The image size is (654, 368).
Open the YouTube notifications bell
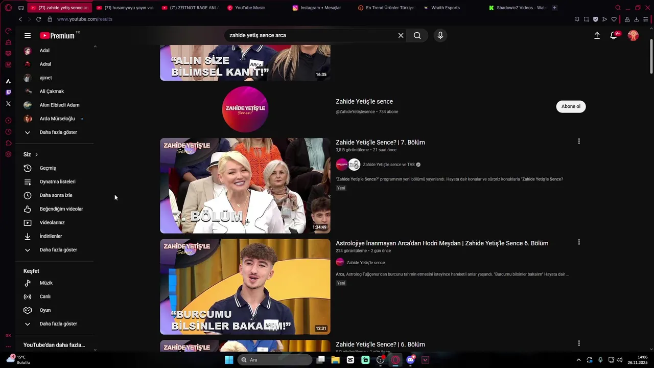click(614, 35)
